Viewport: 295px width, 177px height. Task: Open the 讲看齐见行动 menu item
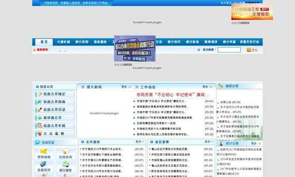point(249,42)
